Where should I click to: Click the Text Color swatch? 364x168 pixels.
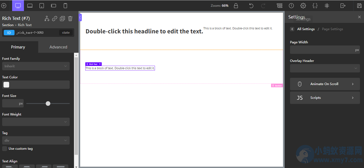pos(6,85)
